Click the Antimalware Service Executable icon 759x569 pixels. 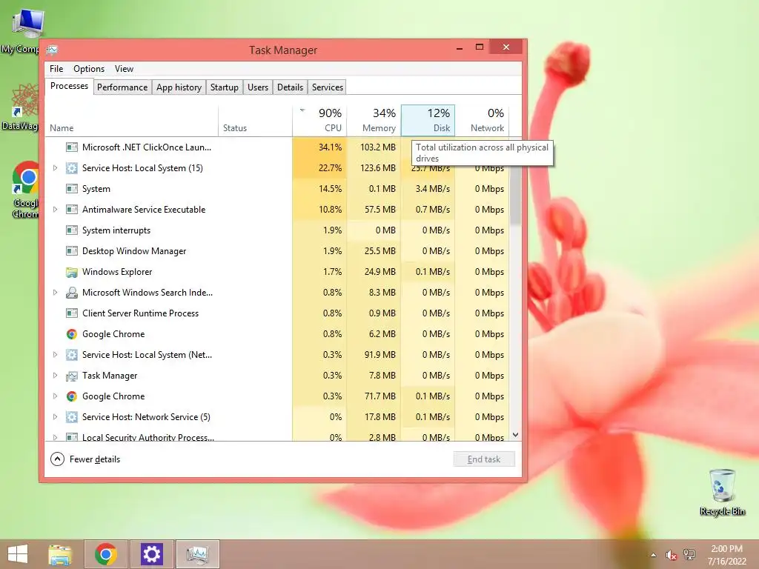[72, 210]
